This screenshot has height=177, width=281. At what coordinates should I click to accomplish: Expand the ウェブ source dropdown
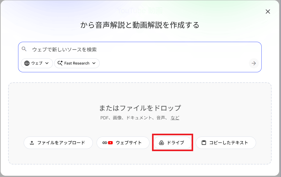point(37,63)
